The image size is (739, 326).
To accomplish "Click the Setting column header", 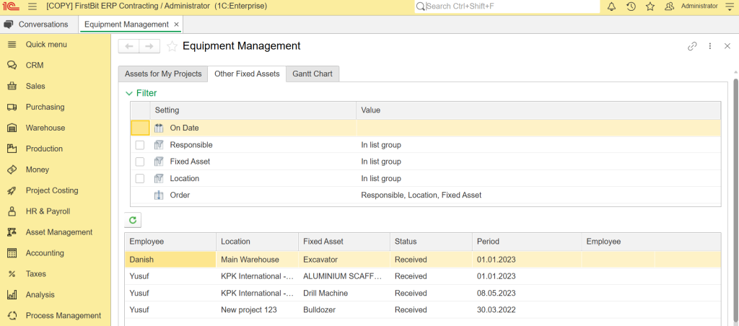I will [x=253, y=110].
